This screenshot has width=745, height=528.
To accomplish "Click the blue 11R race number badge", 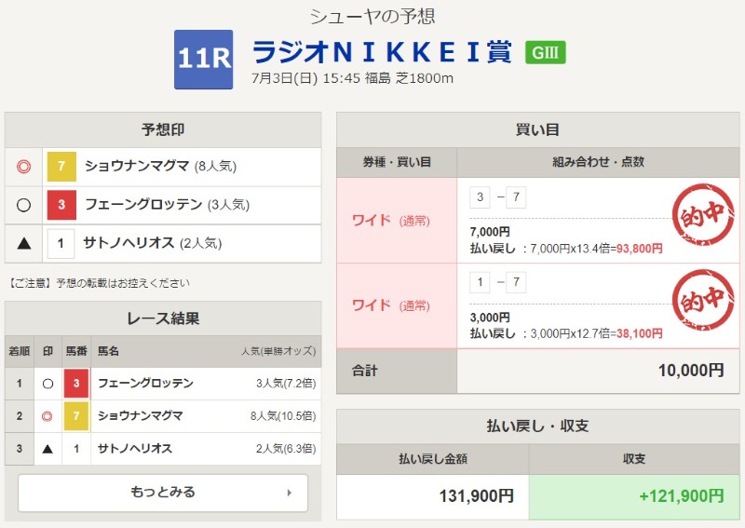I will click(203, 60).
